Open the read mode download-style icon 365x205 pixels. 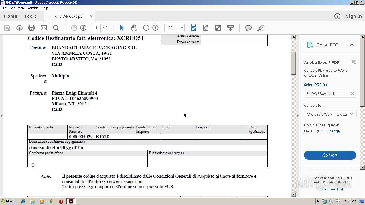(x=230, y=28)
